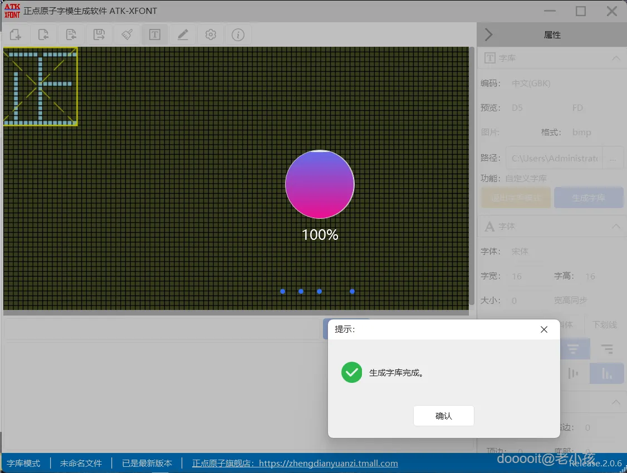Viewport: 627px width, 473px height.
Task: Click the canvas vertical scrollbar
Action: 472,176
